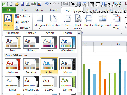Apply the Spring theme
The image size is (127, 95).
(68, 84)
